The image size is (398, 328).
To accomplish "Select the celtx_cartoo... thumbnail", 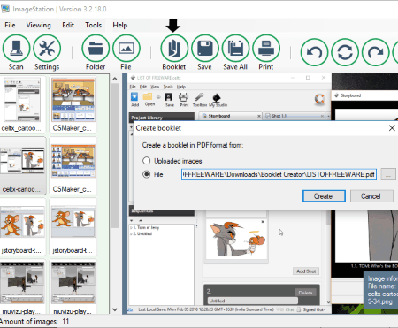I will click(22, 104).
